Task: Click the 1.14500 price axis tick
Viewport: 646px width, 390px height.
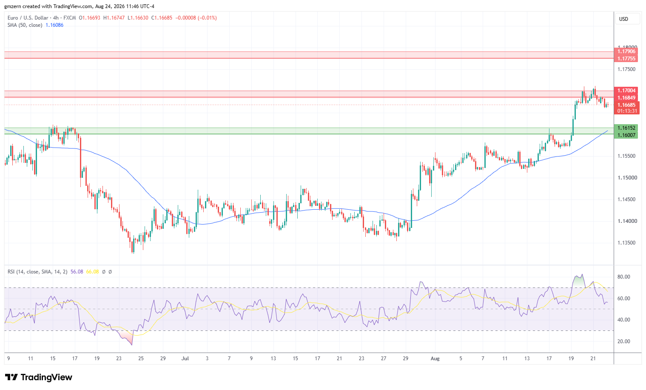Action: [627, 199]
